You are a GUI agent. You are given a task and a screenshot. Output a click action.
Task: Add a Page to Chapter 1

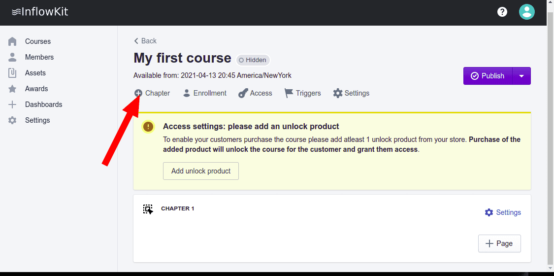[x=499, y=243]
